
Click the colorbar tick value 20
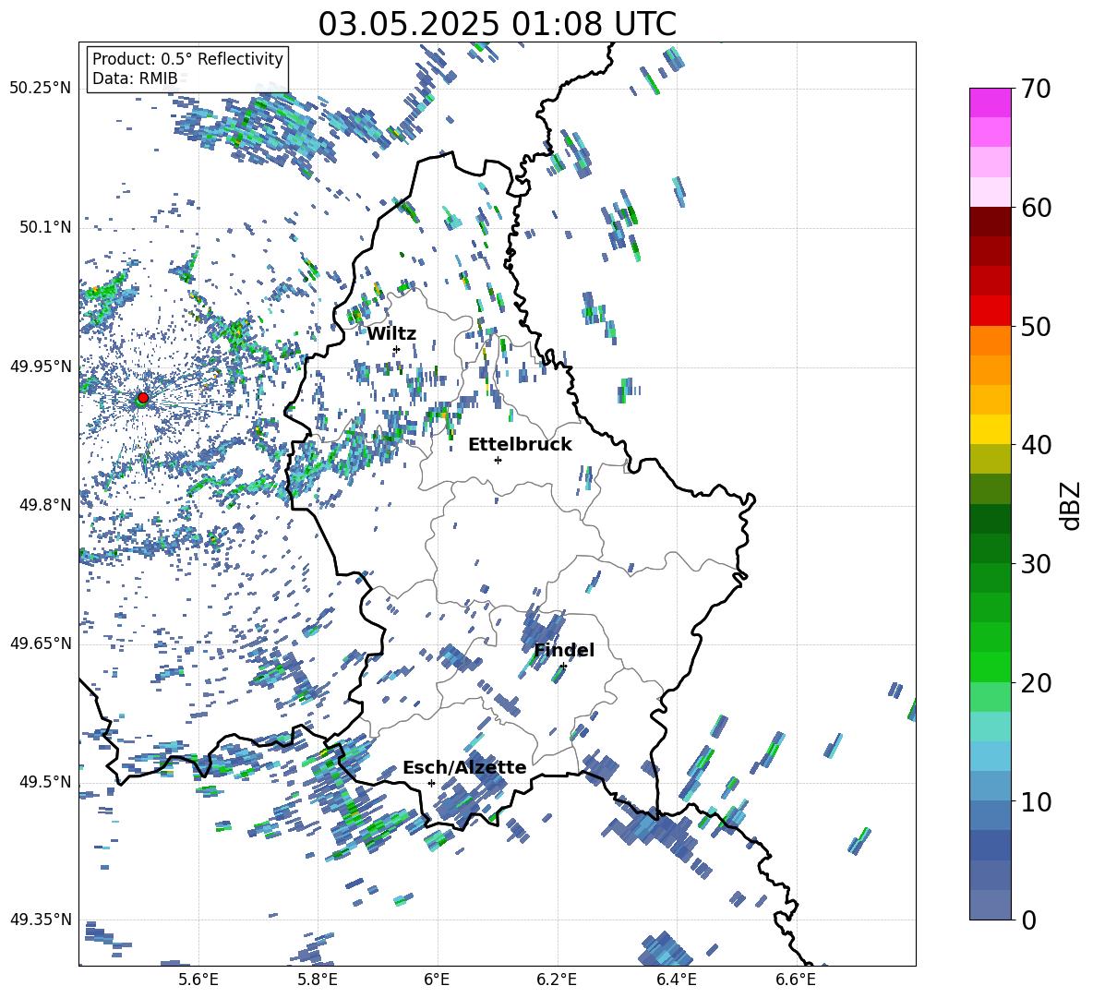(x=1036, y=683)
